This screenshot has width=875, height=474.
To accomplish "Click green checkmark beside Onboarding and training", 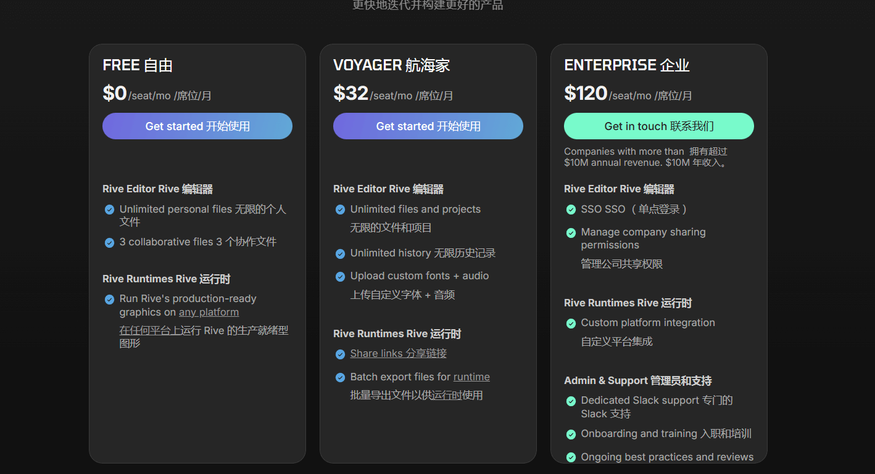I will point(571,435).
